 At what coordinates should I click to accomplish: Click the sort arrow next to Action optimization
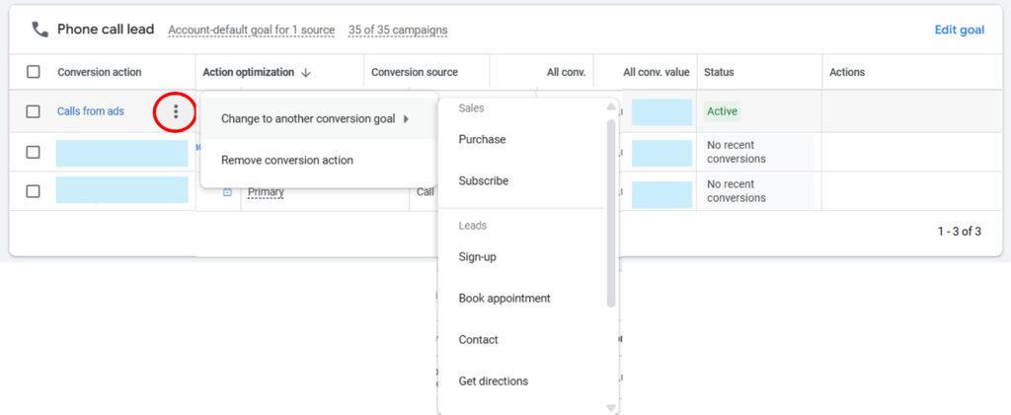point(306,73)
